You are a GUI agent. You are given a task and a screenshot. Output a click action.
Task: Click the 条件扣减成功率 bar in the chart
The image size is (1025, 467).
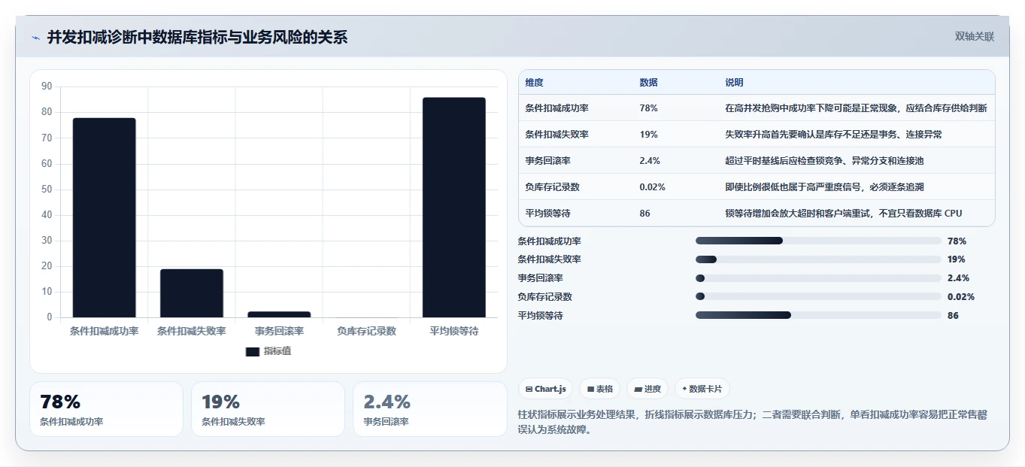pos(105,217)
